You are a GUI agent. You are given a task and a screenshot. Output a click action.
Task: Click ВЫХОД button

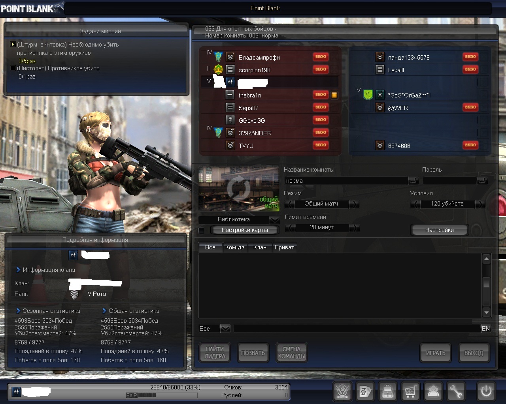coord(474,353)
